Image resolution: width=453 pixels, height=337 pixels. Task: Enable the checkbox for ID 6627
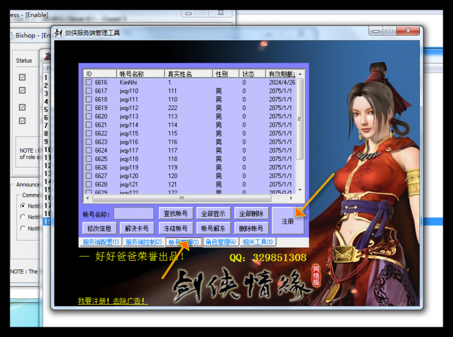tap(89, 176)
